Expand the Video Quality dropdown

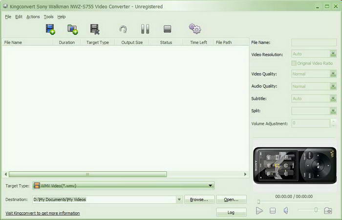(x=333, y=74)
